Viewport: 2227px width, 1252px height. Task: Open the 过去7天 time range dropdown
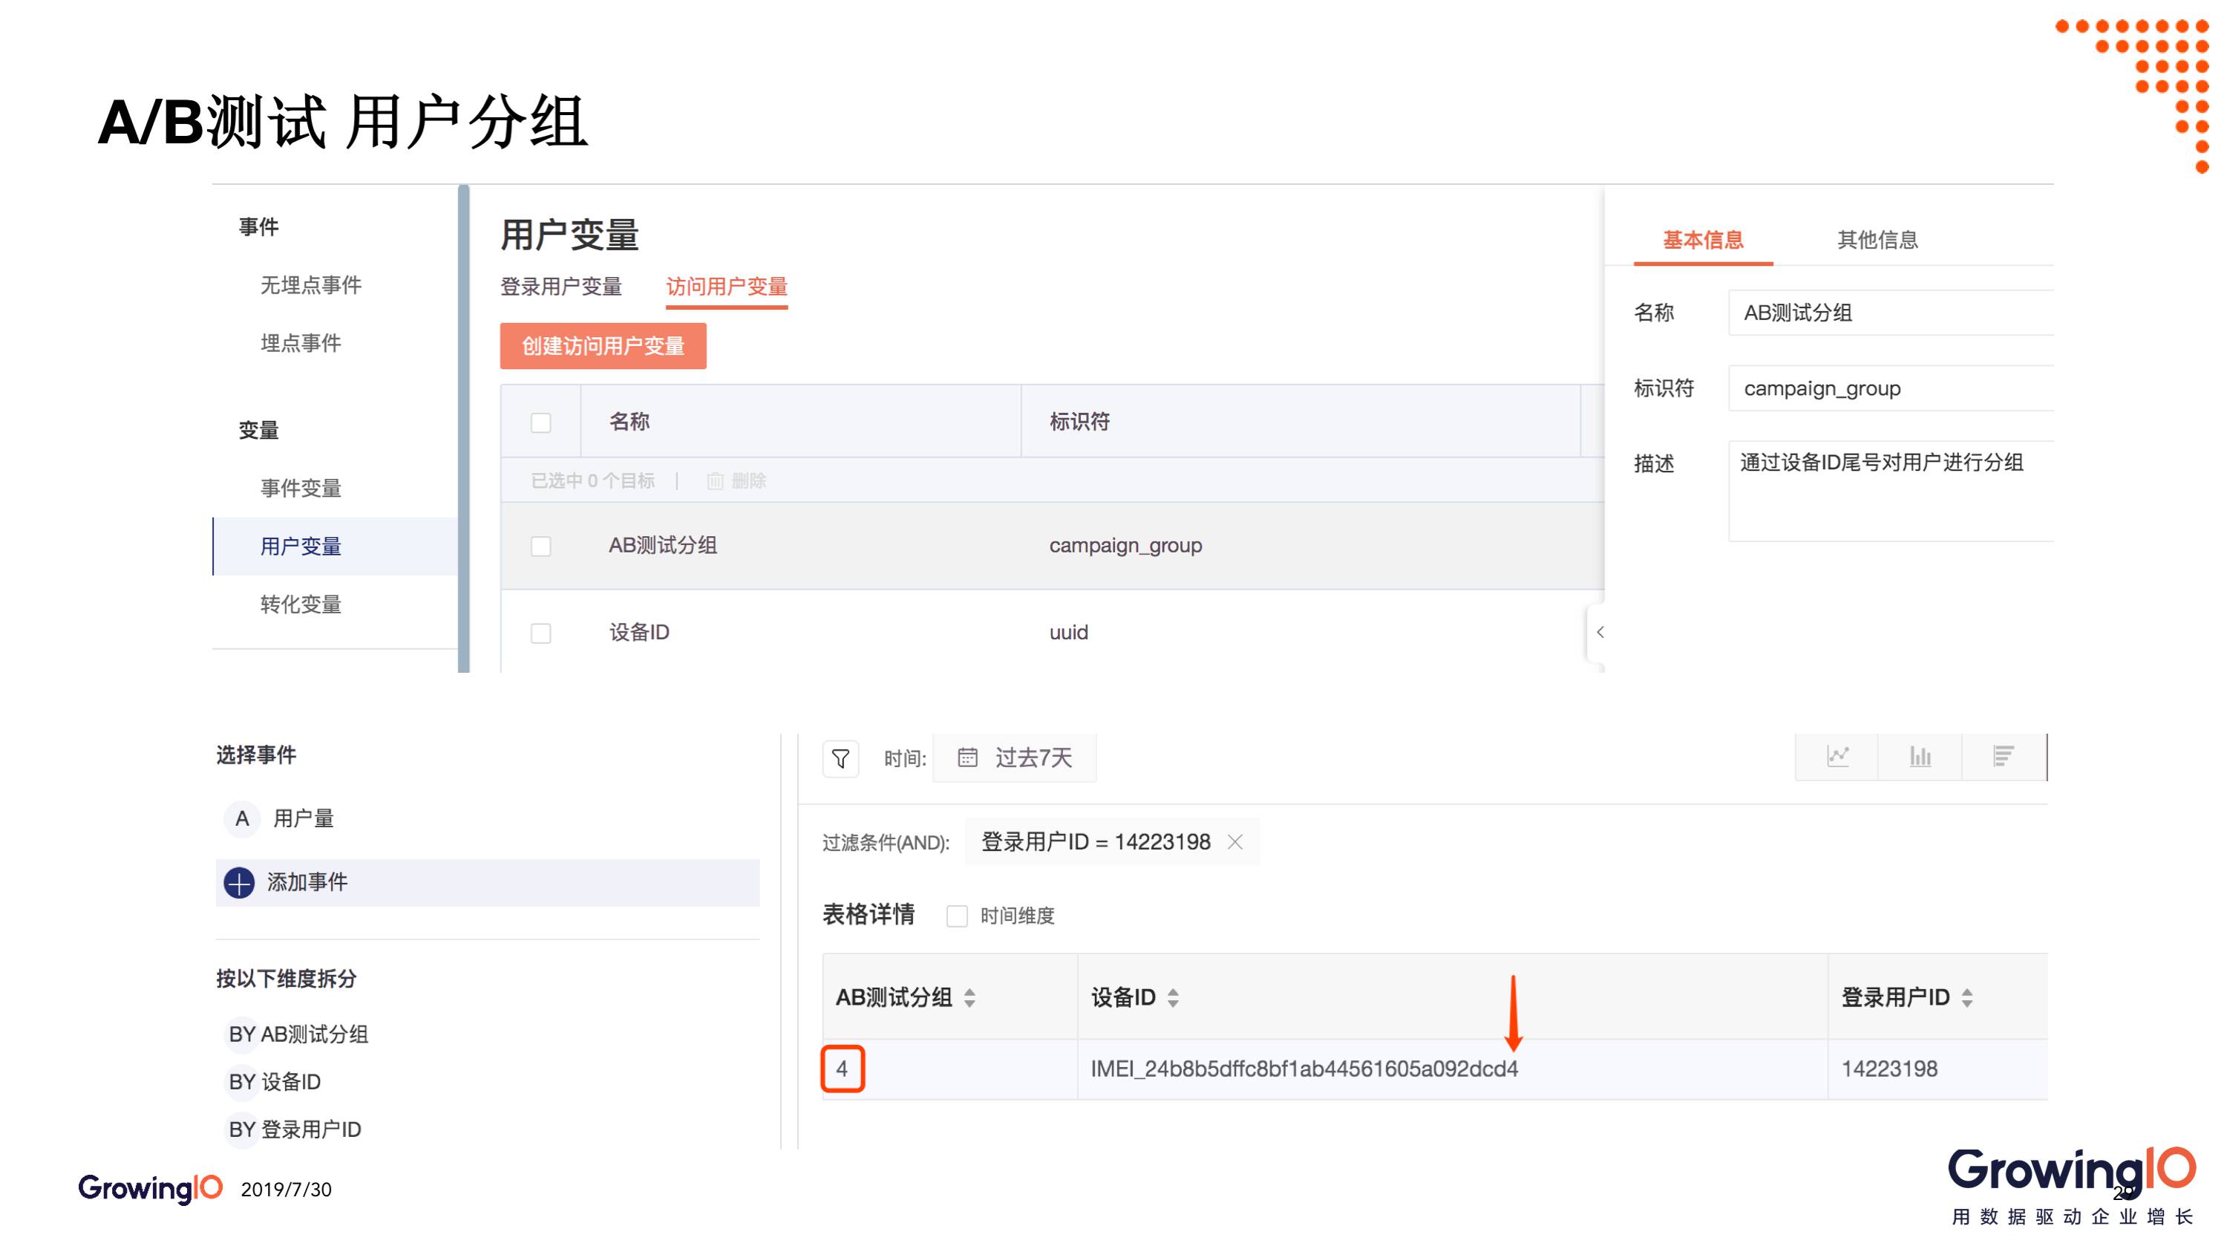click(x=1015, y=758)
